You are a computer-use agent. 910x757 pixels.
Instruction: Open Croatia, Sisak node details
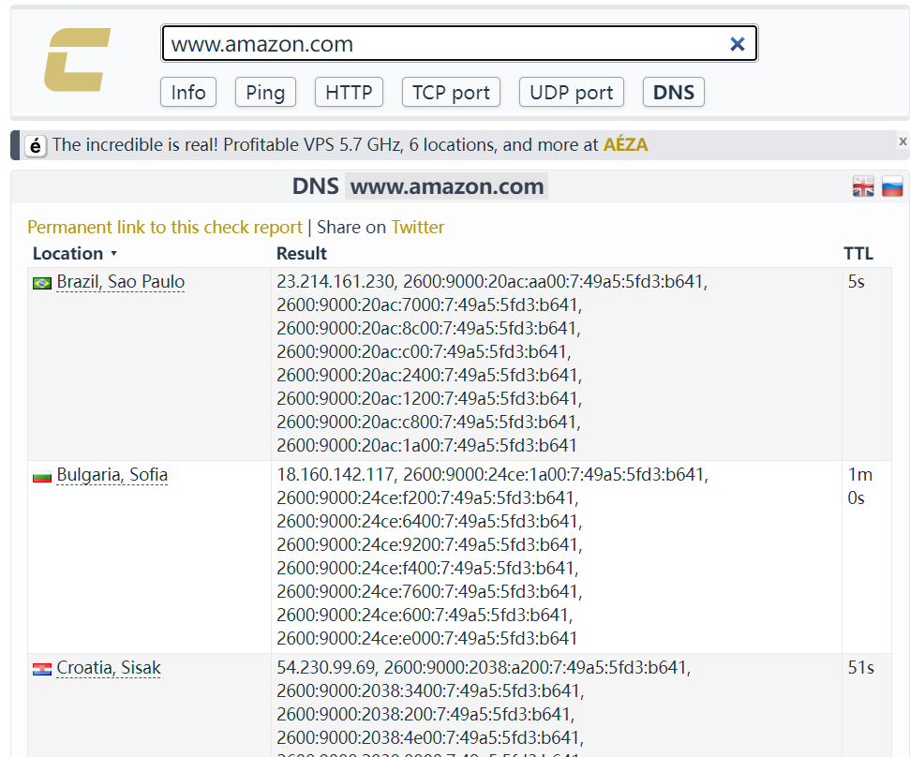[109, 668]
